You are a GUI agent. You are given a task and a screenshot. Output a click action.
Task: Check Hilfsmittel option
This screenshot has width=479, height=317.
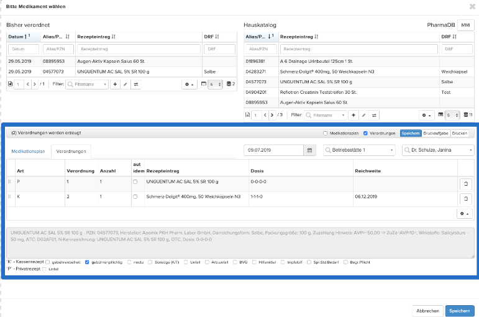pos(254,262)
